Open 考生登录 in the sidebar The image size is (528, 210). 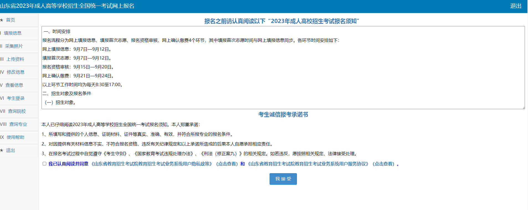(x=16, y=98)
